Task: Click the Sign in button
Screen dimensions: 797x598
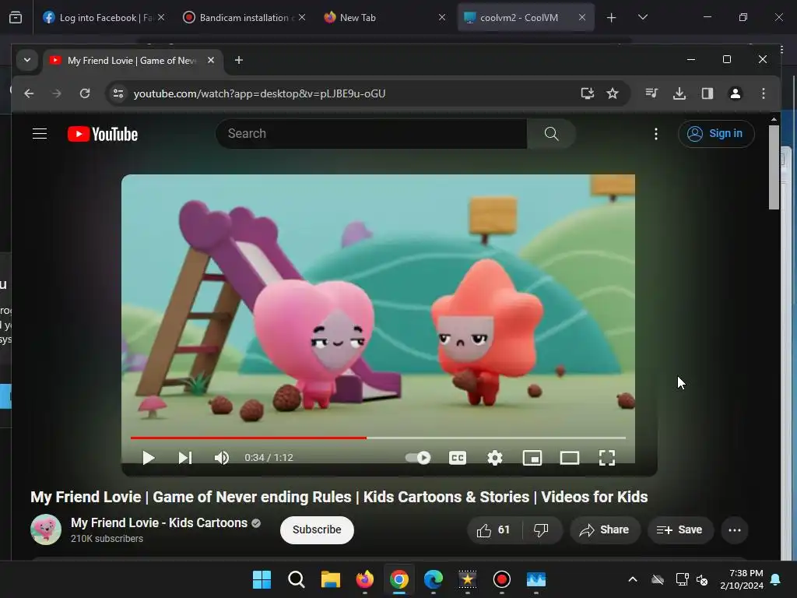Action: 716,134
